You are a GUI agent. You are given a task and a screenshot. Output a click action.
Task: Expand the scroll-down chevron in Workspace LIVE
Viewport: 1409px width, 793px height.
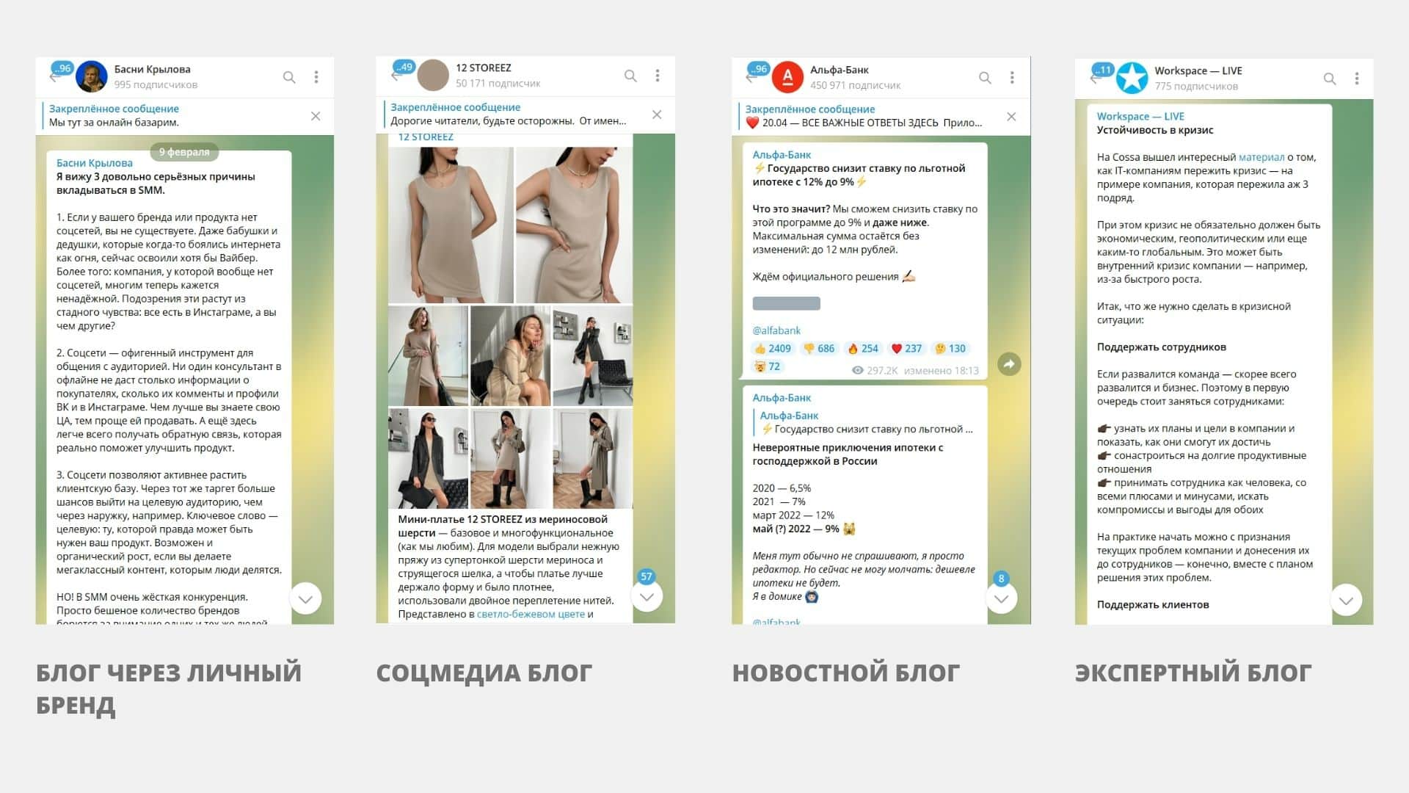[x=1351, y=601]
